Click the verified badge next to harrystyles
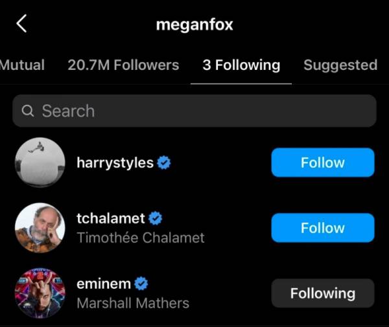Viewport: 389px width, 327px height. pos(165,163)
